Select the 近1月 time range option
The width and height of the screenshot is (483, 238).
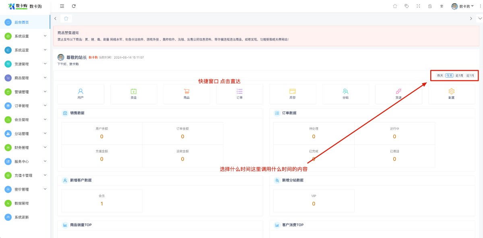point(470,75)
